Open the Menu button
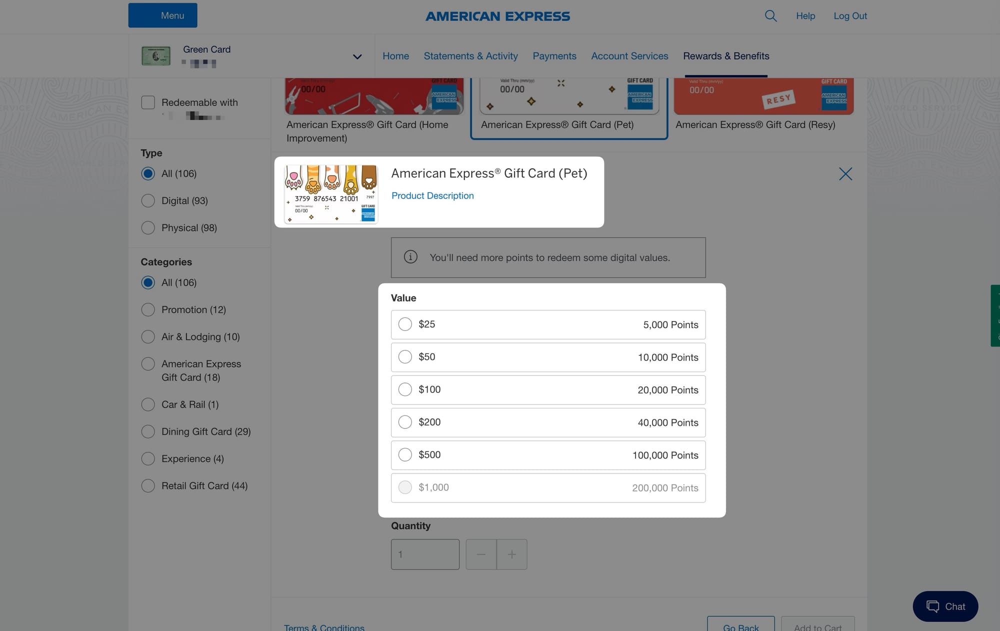Image resolution: width=1000 pixels, height=631 pixels. 162,15
